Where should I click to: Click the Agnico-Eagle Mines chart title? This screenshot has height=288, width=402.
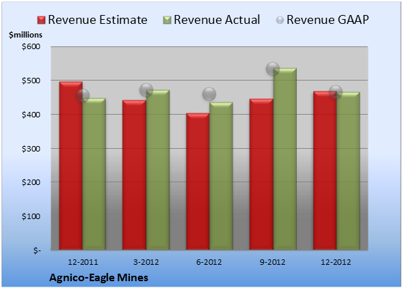pos(98,278)
